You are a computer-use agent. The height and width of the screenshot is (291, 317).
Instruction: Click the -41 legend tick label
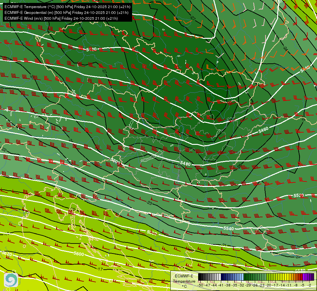tap(221, 285)
